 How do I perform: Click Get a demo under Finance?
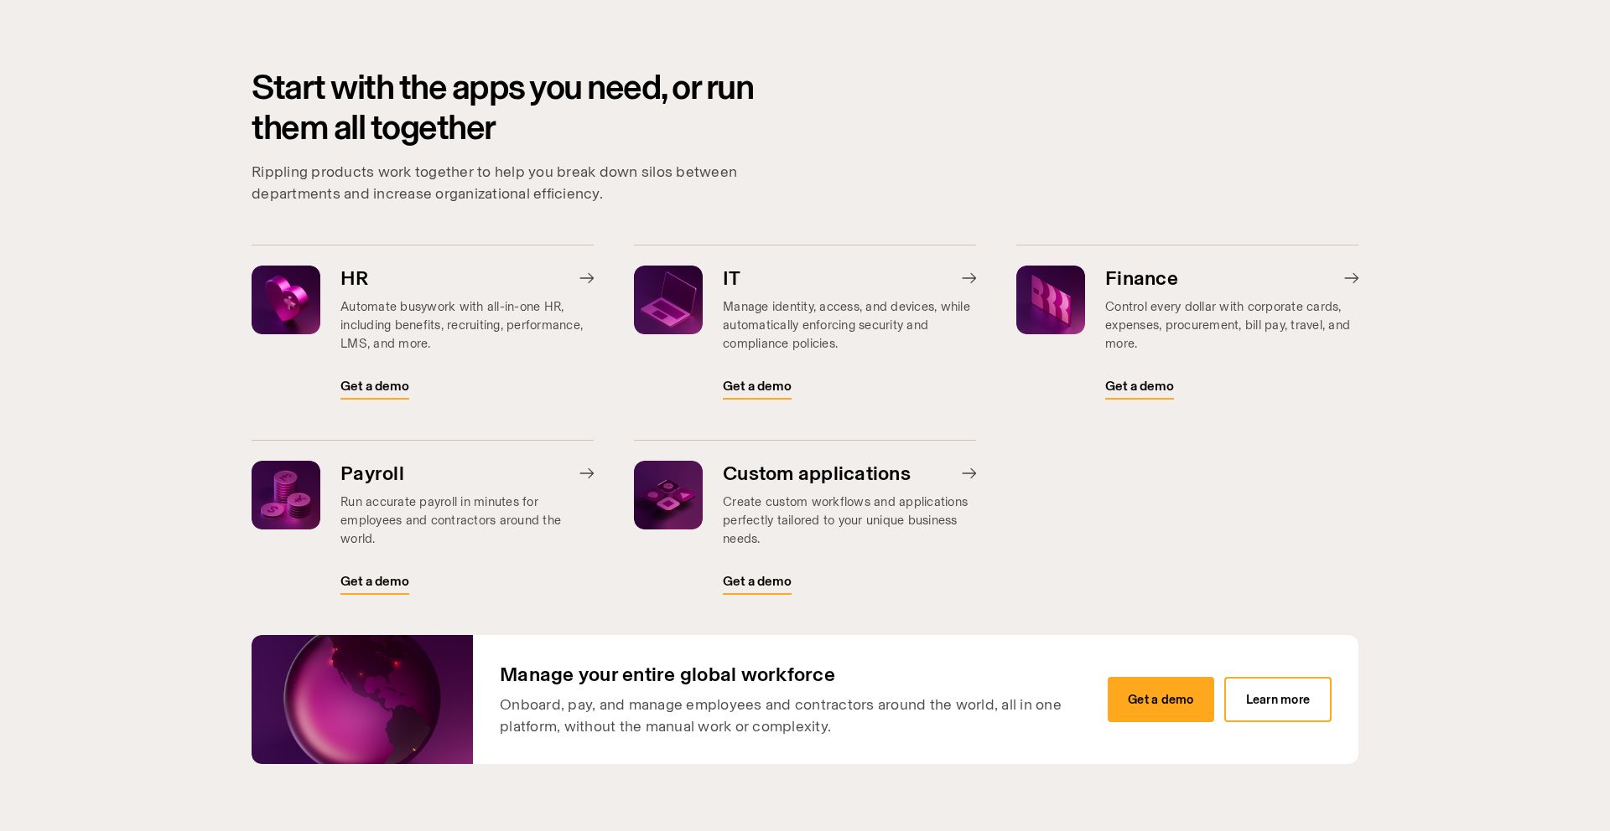pyautogui.click(x=1140, y=386)
